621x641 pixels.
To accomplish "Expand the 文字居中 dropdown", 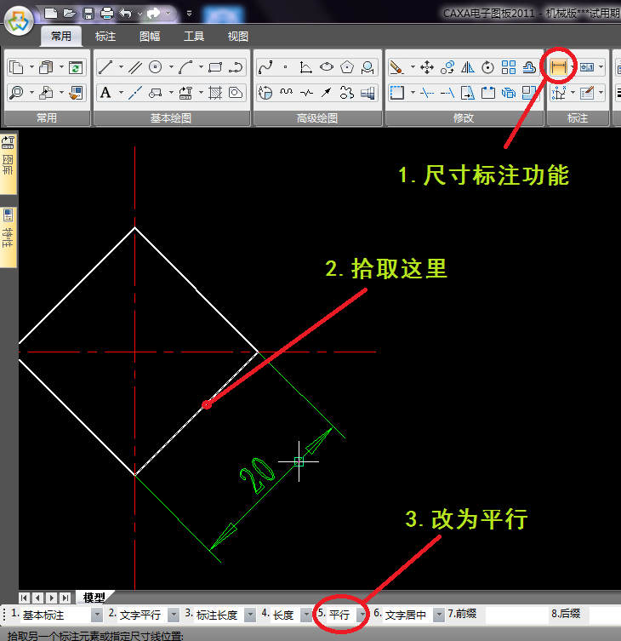I will (439, 615).
